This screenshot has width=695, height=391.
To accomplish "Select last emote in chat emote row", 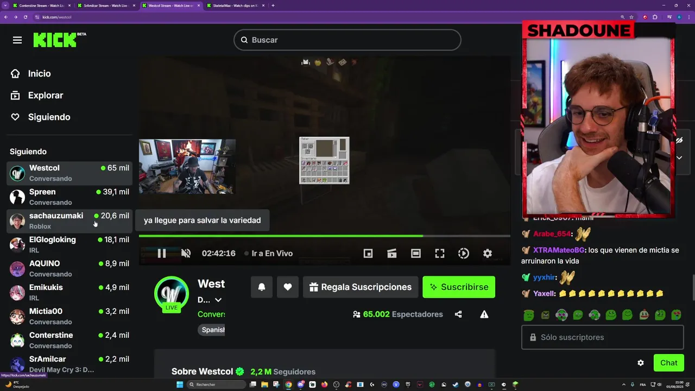I will tap(677, 314).
